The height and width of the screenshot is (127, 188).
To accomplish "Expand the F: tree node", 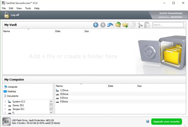I will point(5,113).
